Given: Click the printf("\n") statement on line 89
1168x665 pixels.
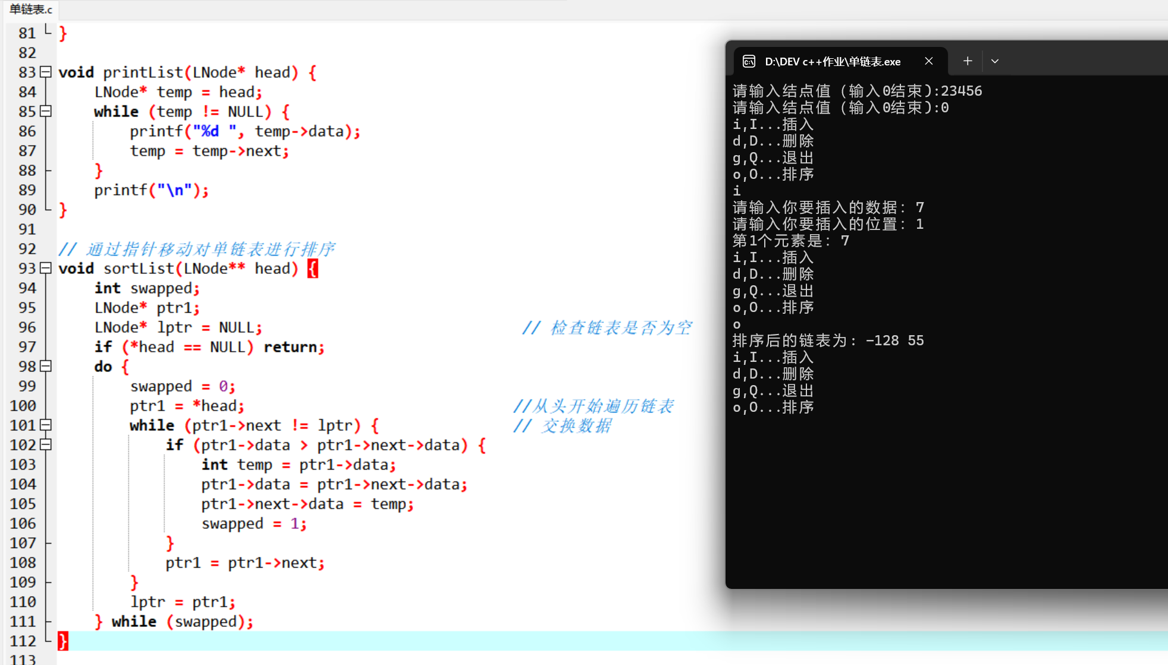Looking at the screenshot, I should coord(151,190).
